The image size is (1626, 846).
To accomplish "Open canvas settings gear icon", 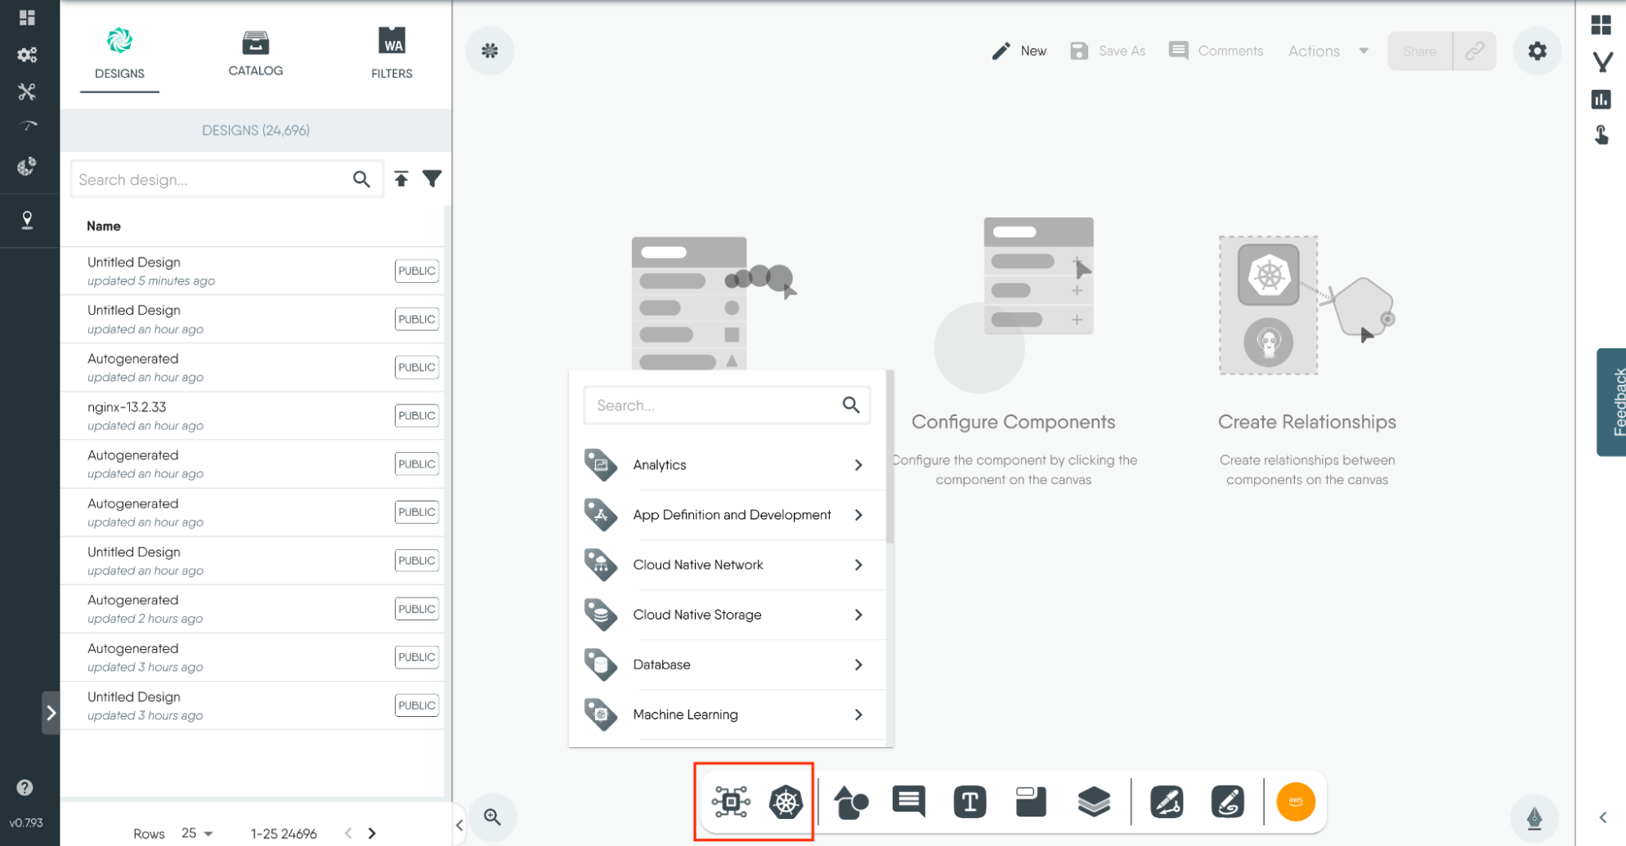I will [x=1537, y=51].
